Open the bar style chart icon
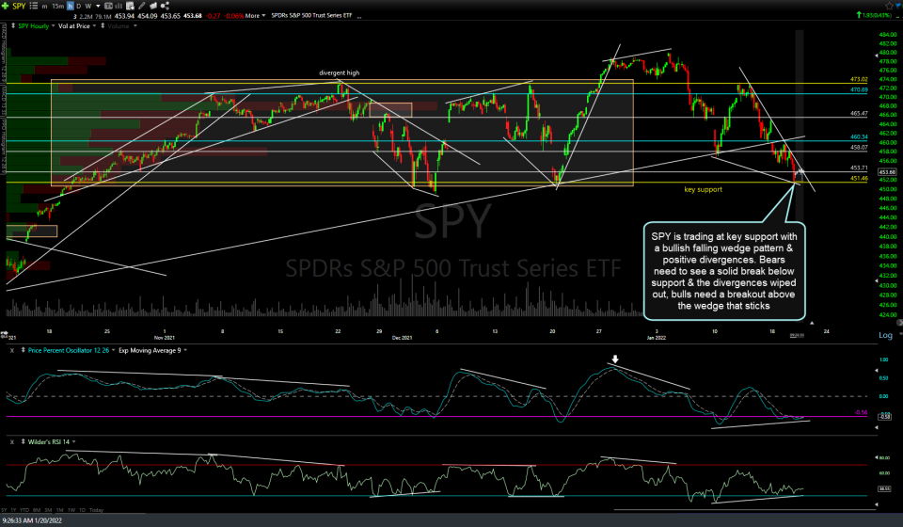Screen dimensions: 903x527 point(119,6)
